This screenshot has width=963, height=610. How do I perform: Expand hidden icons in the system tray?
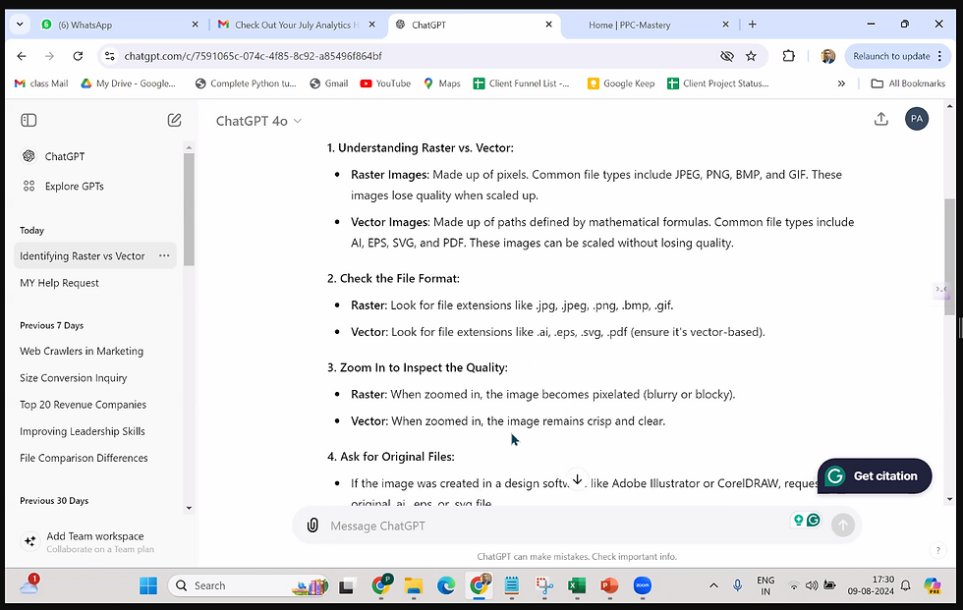[x=713, y=585]
